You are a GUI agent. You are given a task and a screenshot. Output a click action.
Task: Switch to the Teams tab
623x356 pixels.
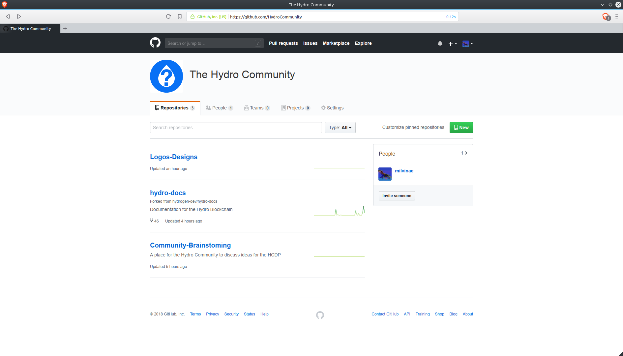257,108
